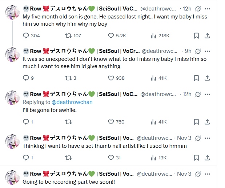The height and width of the screenshot is (188, 225).
Task: Like the tweet with 5.2K likes
Action: pos(111,35)
